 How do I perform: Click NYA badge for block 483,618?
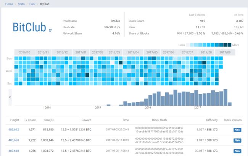coord(237,151)
